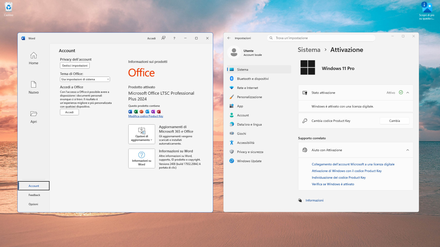Image resolution: width=440 pixels, height=247 pixels.
Task: Click the Windows 11 Pro logo
Action: (x=308, y=68)
